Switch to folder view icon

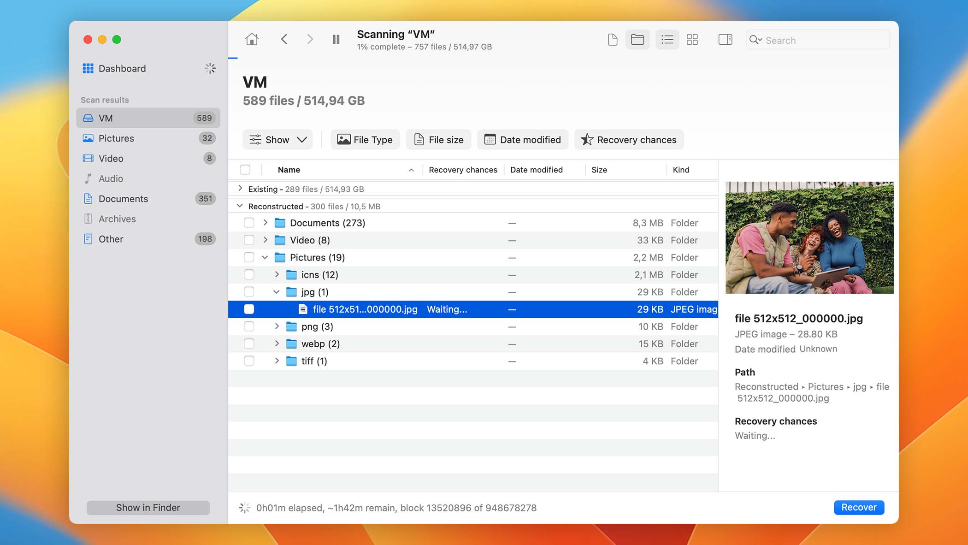(x=637, y=40)
